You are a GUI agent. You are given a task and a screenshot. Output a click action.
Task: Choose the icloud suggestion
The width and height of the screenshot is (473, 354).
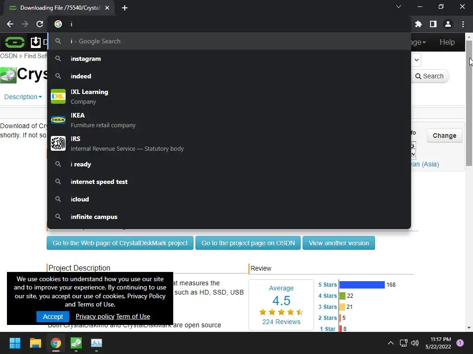coord(229,199)
